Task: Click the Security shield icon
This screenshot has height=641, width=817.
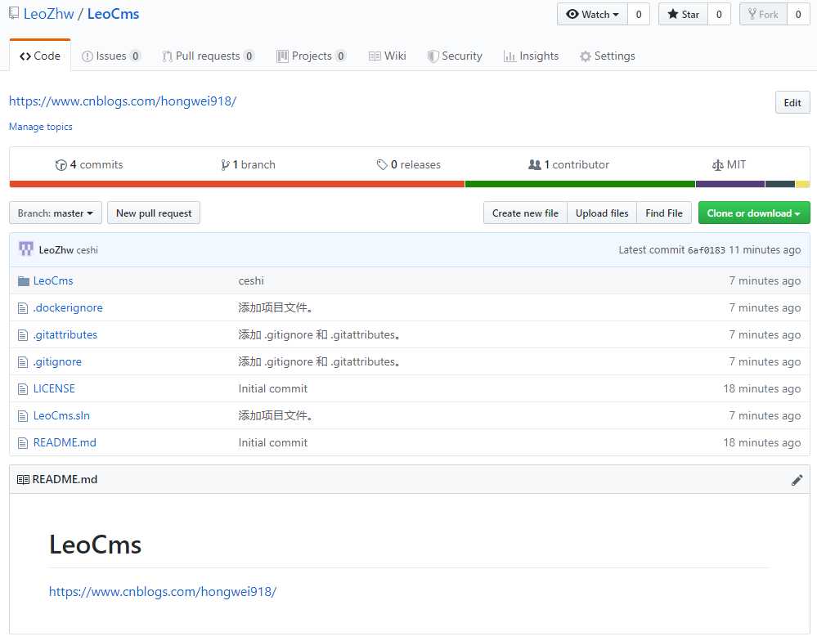Action: (433, 56)
